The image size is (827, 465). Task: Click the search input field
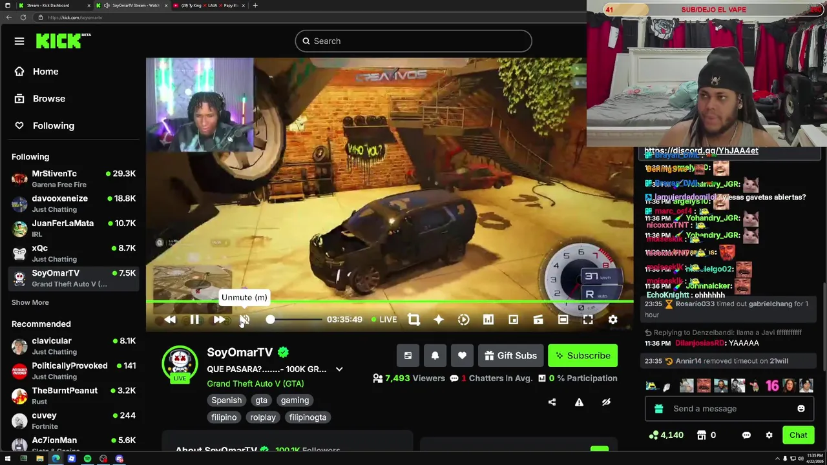point(413,41)
